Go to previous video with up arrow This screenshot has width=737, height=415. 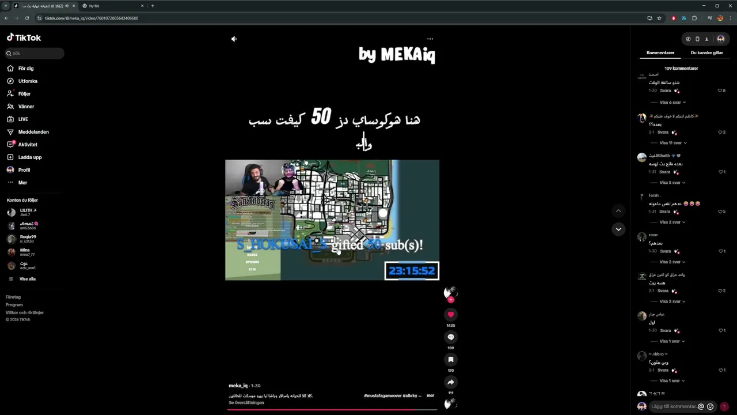[x=618, y=211]
